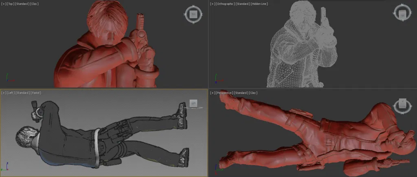417x177 pixels.
Task: Open the [+] menu of the Left viewport
Action: [x=3, y=93]
